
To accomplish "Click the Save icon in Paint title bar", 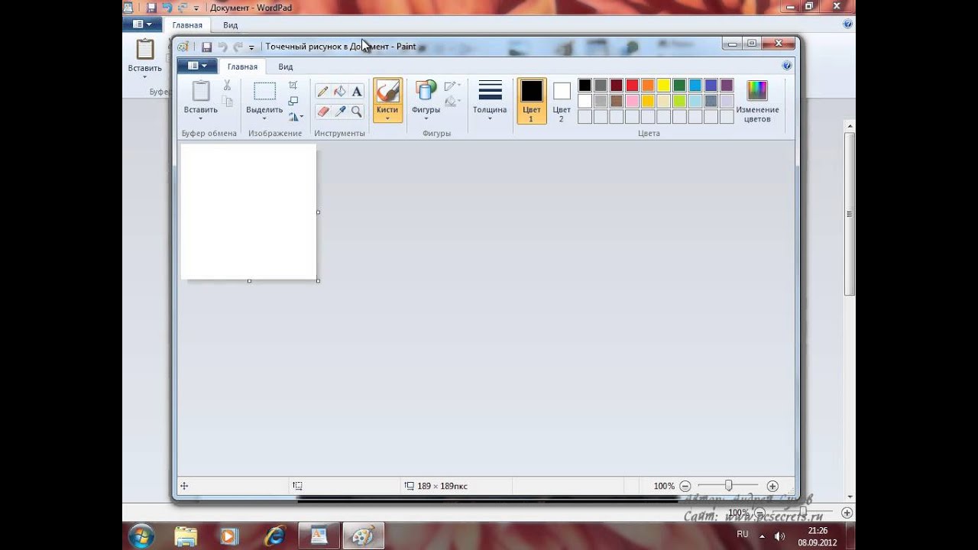I will pos(206,47).
